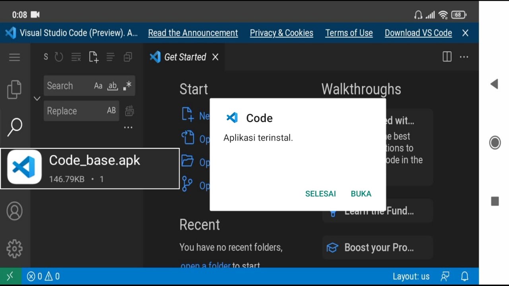This screenshot has height=286, width=509.
Task: Click split editor icon
Action: [447, 57]
